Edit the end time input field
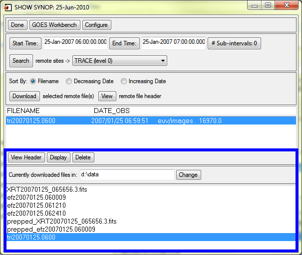The image size is (302, 255). pyautogui.click(x=173, y=43)
